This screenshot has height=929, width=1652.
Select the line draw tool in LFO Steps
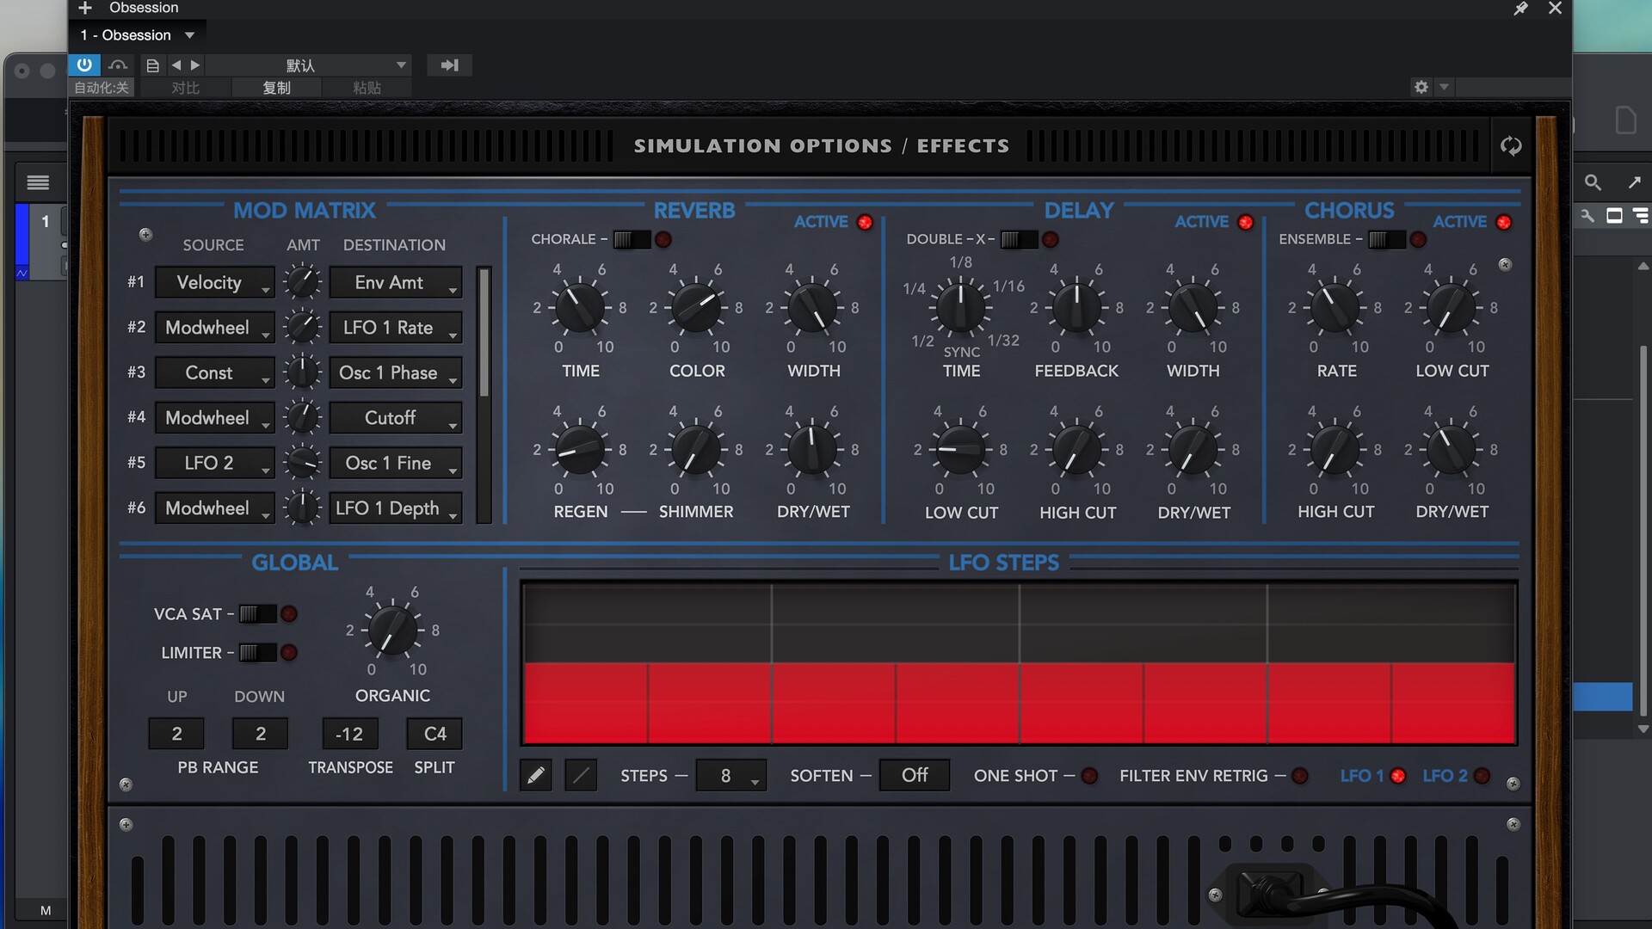581,776
